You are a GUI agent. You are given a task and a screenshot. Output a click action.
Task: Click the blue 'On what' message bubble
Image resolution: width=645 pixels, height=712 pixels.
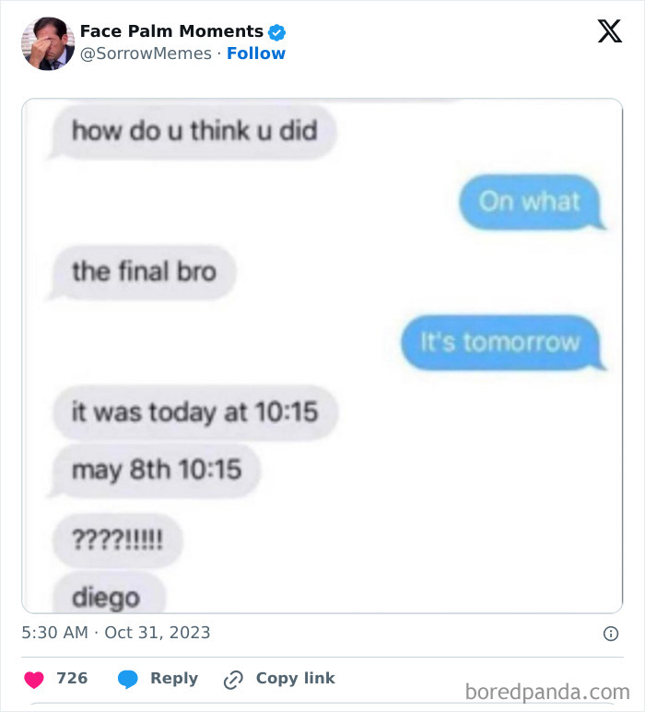[x=530, y=201]
